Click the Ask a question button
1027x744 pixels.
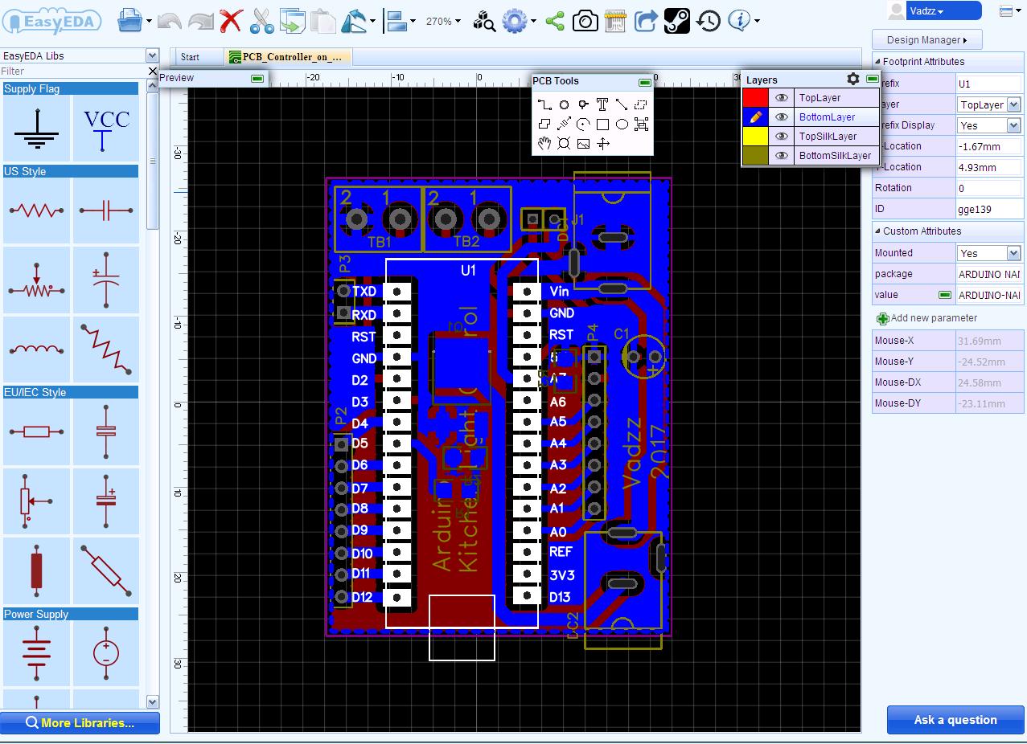(955, 720)
